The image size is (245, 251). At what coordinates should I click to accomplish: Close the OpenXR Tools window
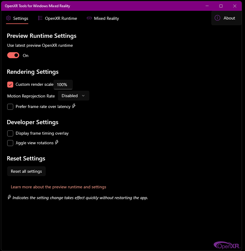(234, 6)
